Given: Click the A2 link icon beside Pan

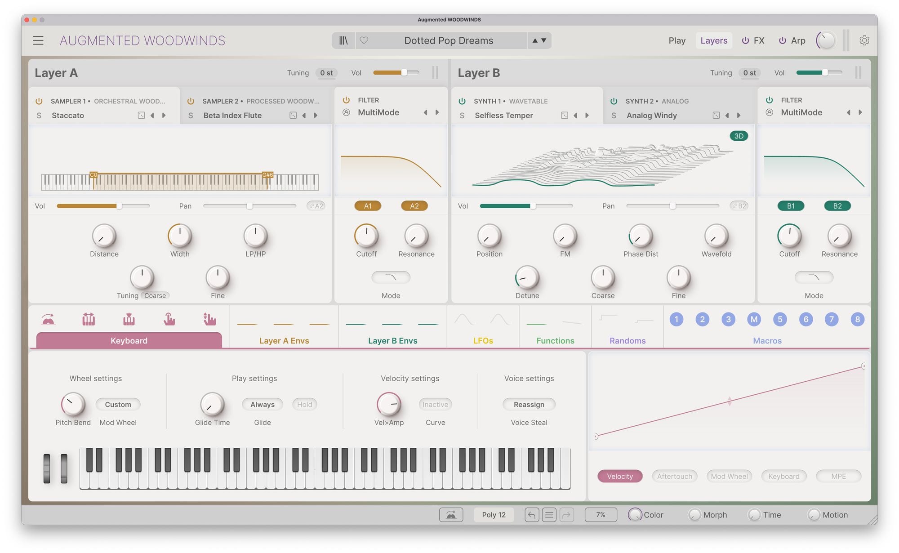Looking at the screenshot, I should (x=316, y=206).
